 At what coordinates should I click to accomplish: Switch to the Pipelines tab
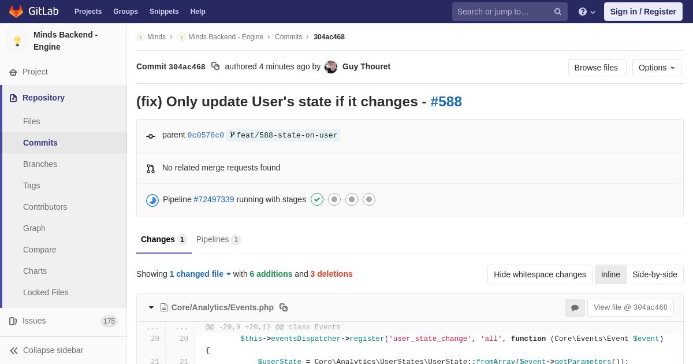tap(218, 239)
